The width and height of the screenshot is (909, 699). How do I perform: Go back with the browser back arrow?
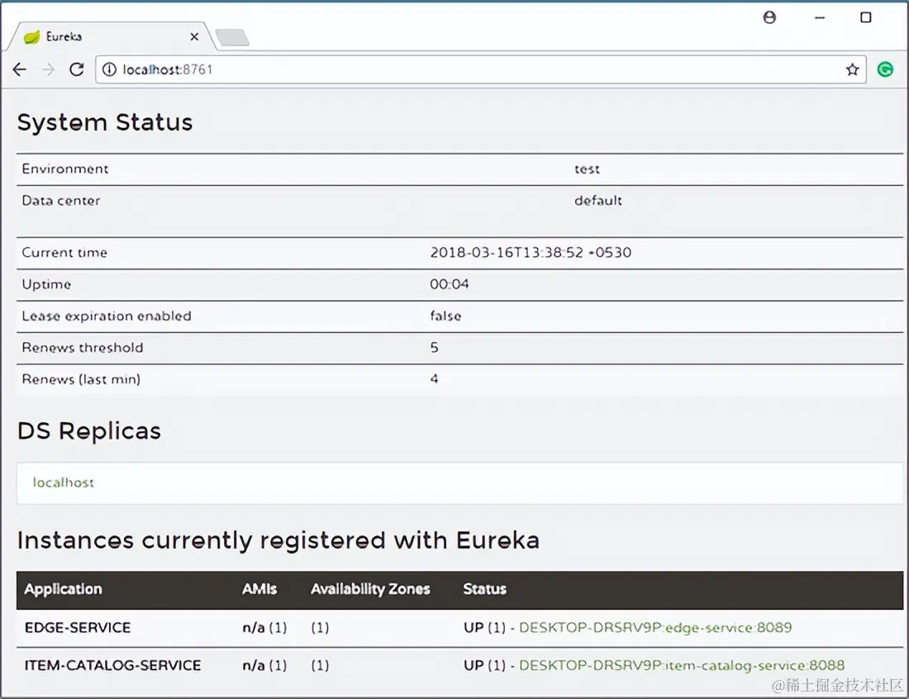(x=20, y=69)
